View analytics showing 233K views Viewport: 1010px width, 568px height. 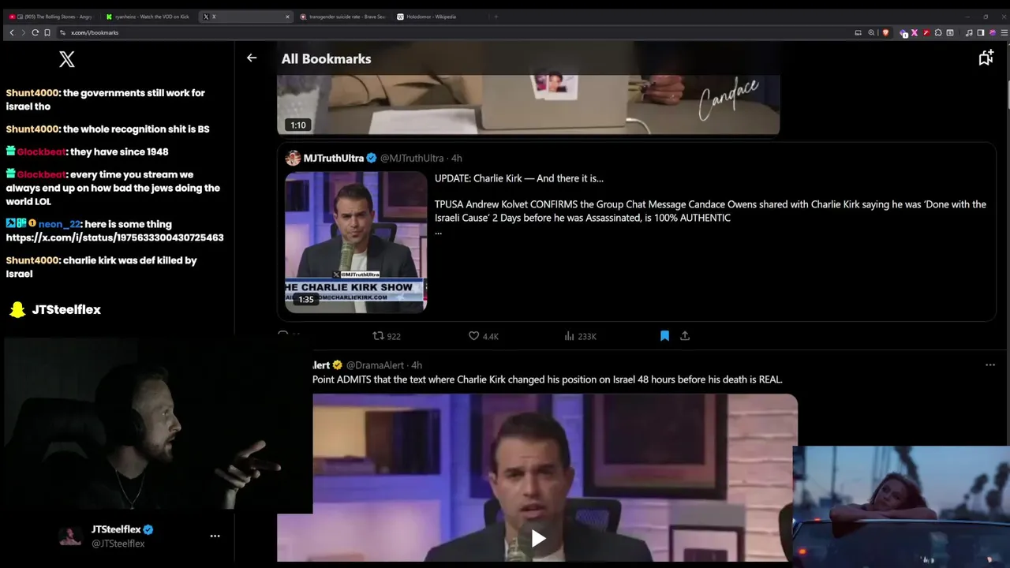[x=580, y=336]
